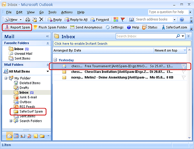Image resolution: width=194 pixels, height=149 pixels.
Task: Select the Free Tournament email
Action: click(120, 66)
